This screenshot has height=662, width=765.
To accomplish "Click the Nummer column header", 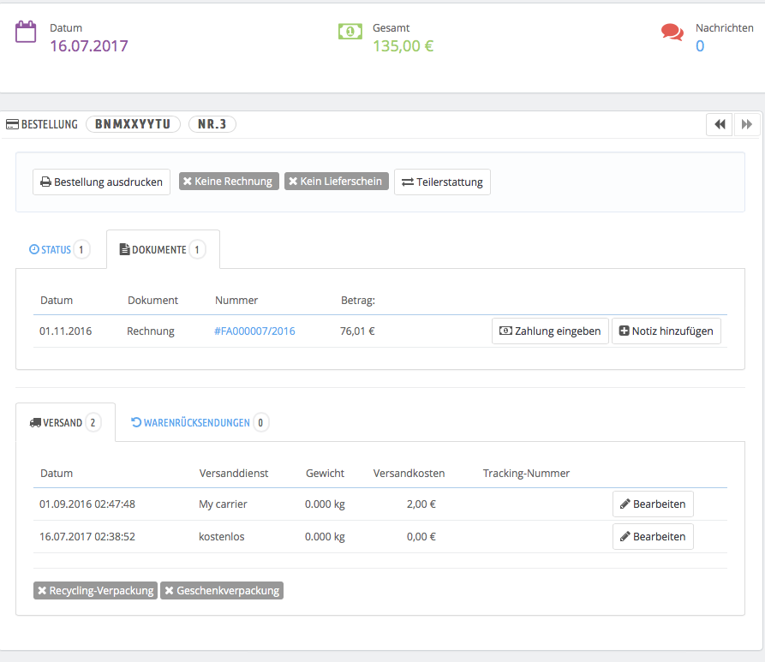I will [236, 301].
